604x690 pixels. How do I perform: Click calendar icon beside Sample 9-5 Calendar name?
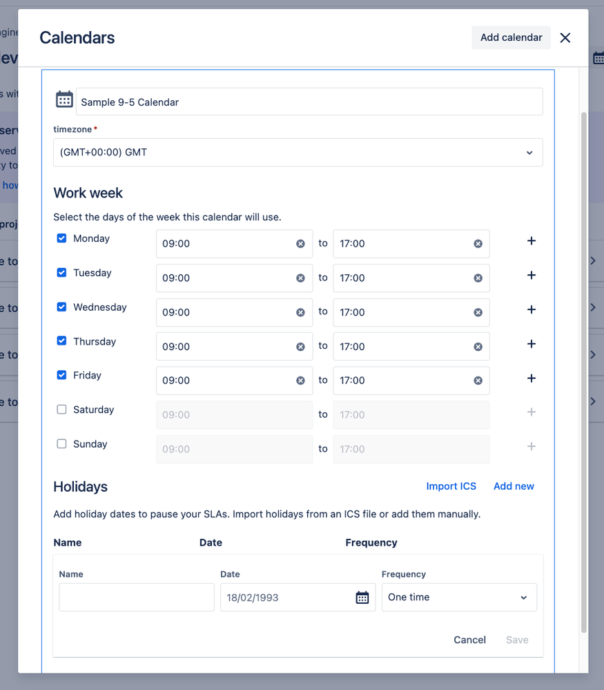[x=64, y=99]
